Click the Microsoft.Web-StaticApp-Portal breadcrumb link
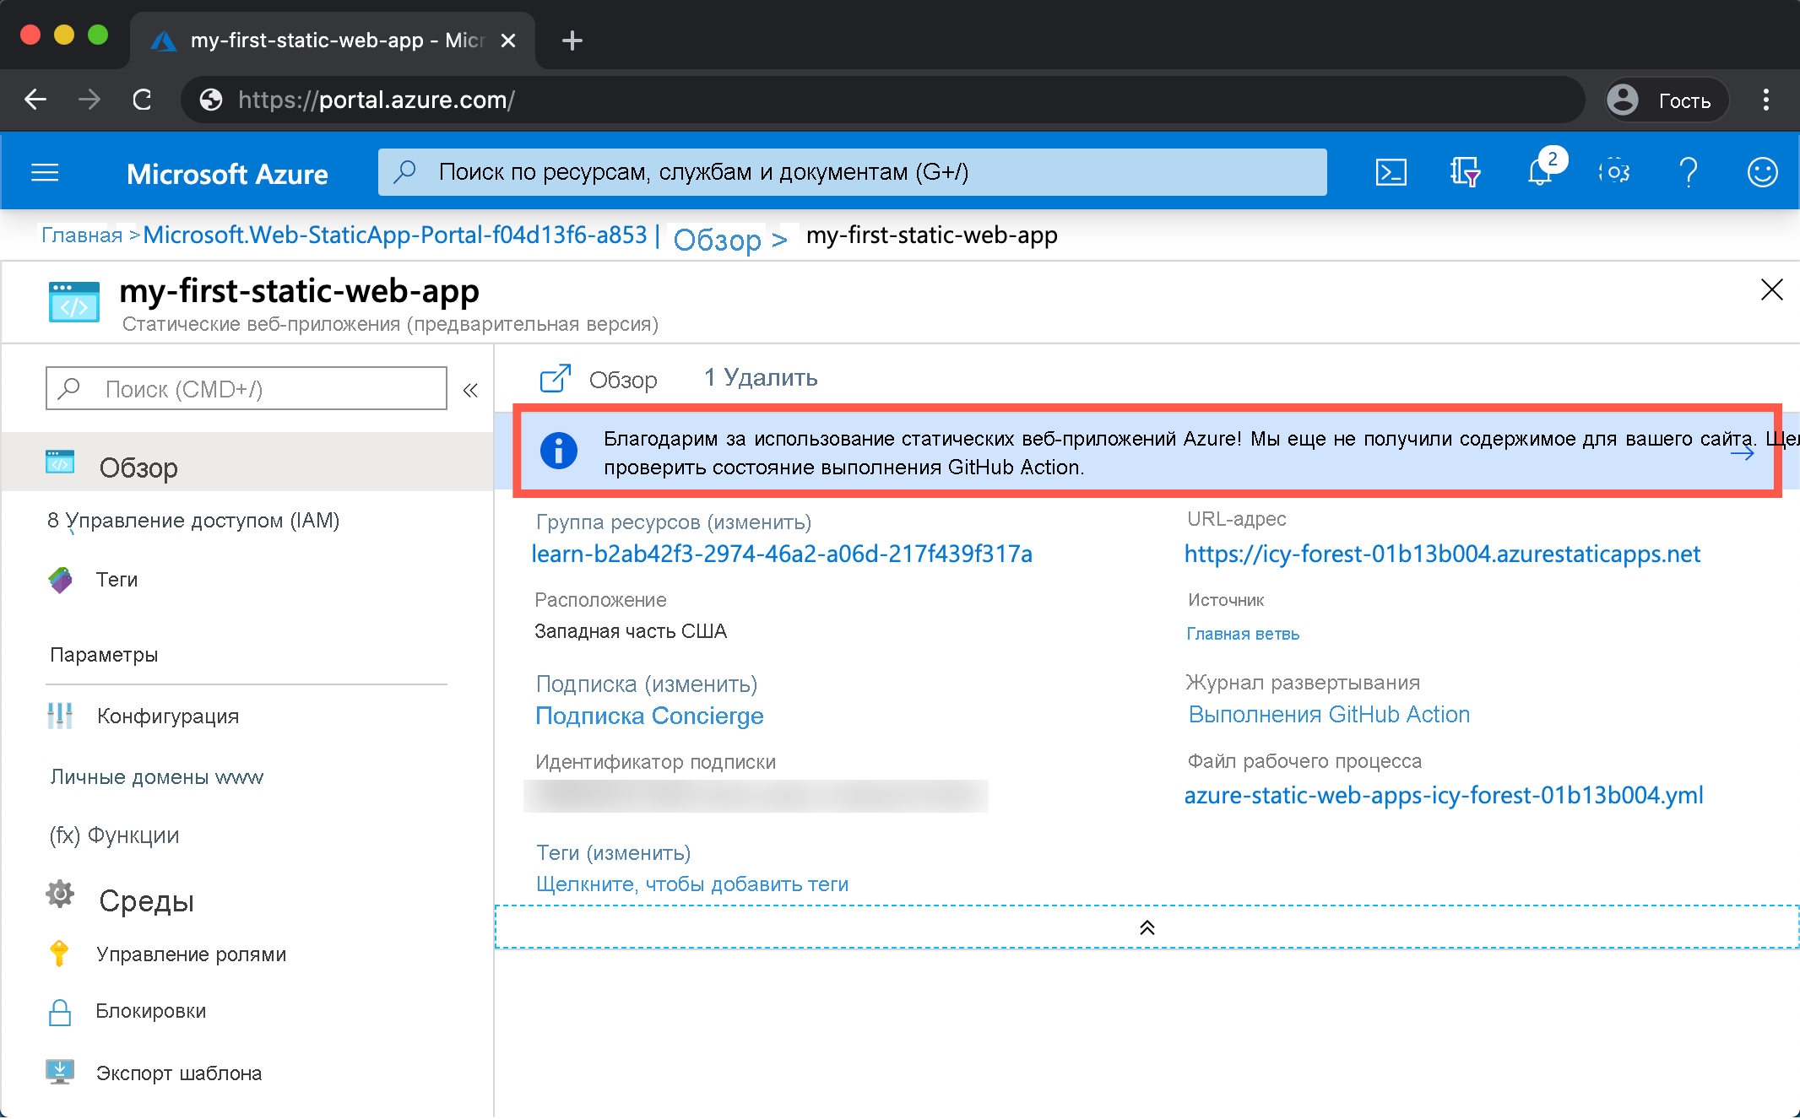 (x=395, y=235)
